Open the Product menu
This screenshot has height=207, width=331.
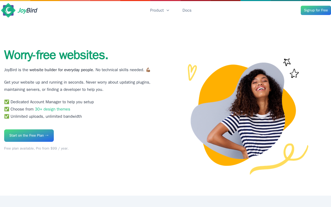160,10
